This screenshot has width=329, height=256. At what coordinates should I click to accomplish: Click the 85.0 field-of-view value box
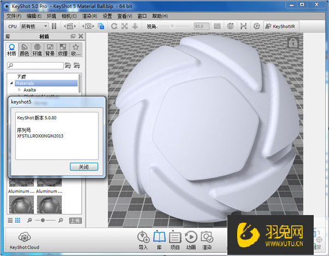tap(202, 26)
